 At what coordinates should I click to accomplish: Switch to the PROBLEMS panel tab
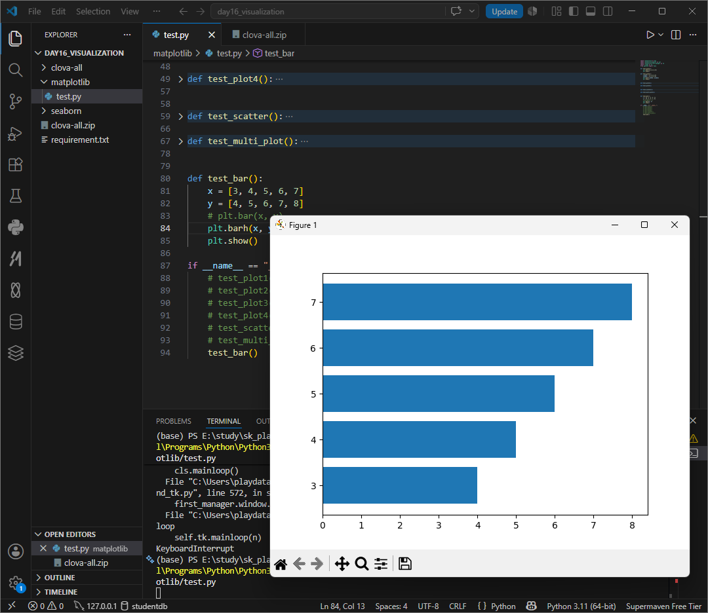click(x=173, y=421)
